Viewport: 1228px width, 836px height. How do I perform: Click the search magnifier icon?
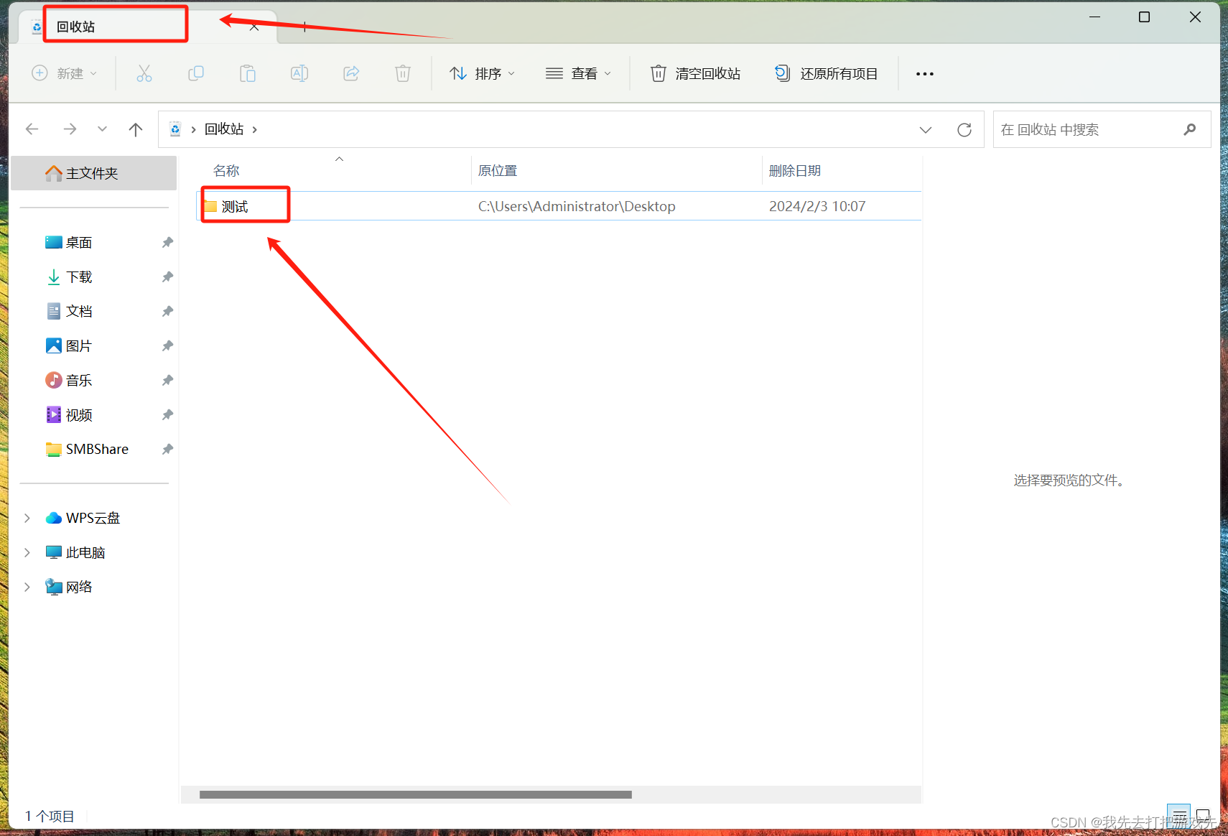tap(1190, 129)
